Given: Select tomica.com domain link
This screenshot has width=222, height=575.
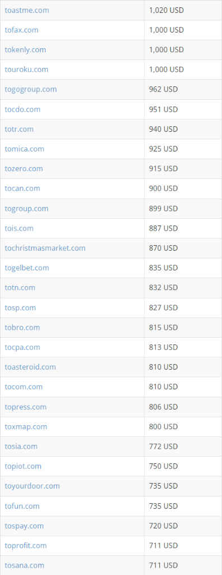Looking at the screenshot, I should point(25,149).
